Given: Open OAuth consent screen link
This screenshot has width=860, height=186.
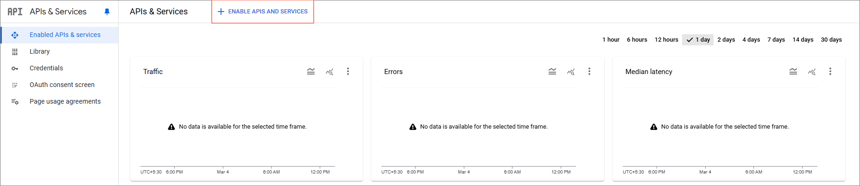Looking at the screenshot, I should 62,85.
